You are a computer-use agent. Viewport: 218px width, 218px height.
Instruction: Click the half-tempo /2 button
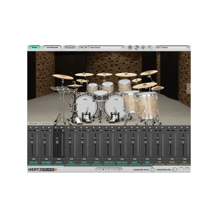pyautogui.click(x=98, y=169)
